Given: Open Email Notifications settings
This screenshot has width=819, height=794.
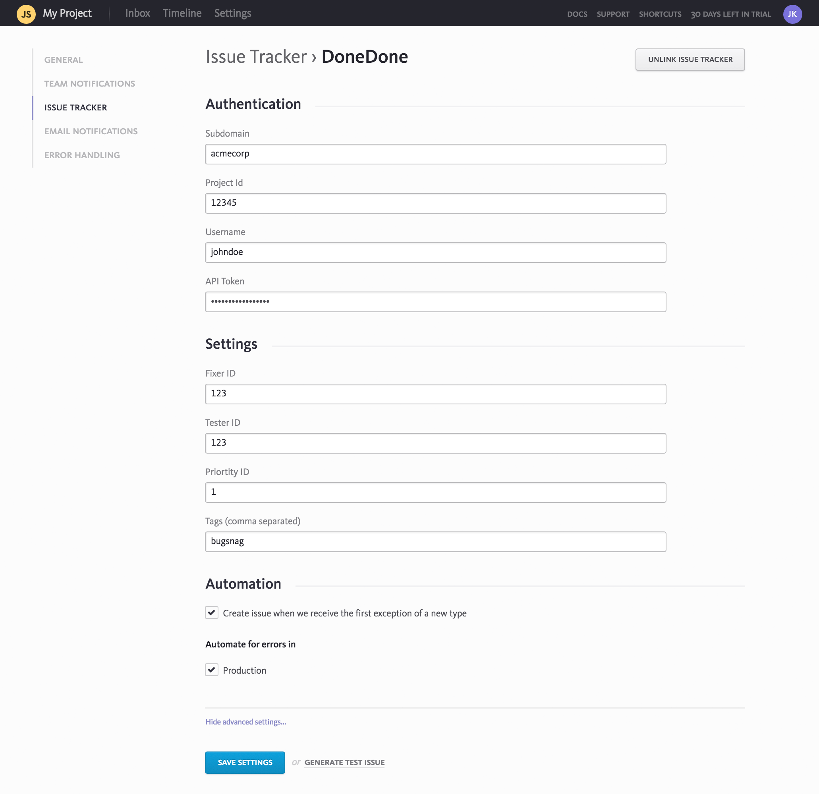Looking at the screenshot, I should 91,131.
